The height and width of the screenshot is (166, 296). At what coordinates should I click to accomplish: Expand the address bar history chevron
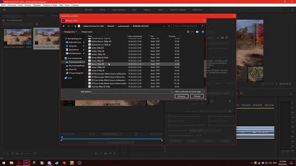(164, 26)
